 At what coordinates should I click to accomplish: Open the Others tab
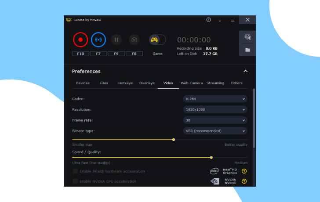click(x=236, y=83)
